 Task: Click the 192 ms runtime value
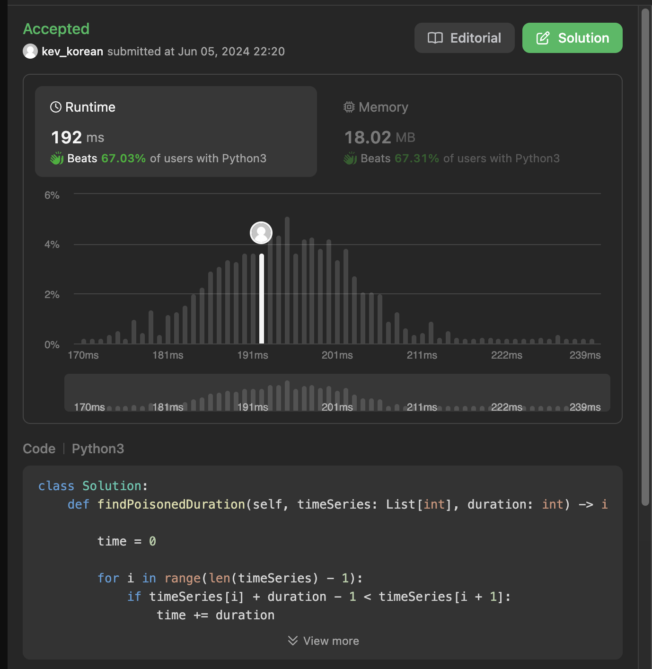pos(78,137)
